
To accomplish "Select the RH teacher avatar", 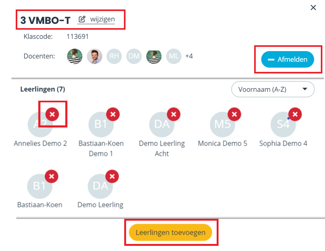I will tap(114, 56).
